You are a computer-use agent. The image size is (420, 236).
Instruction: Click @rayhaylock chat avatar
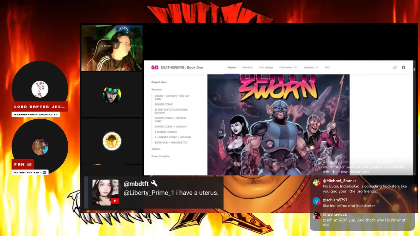(x=316, y=216)
